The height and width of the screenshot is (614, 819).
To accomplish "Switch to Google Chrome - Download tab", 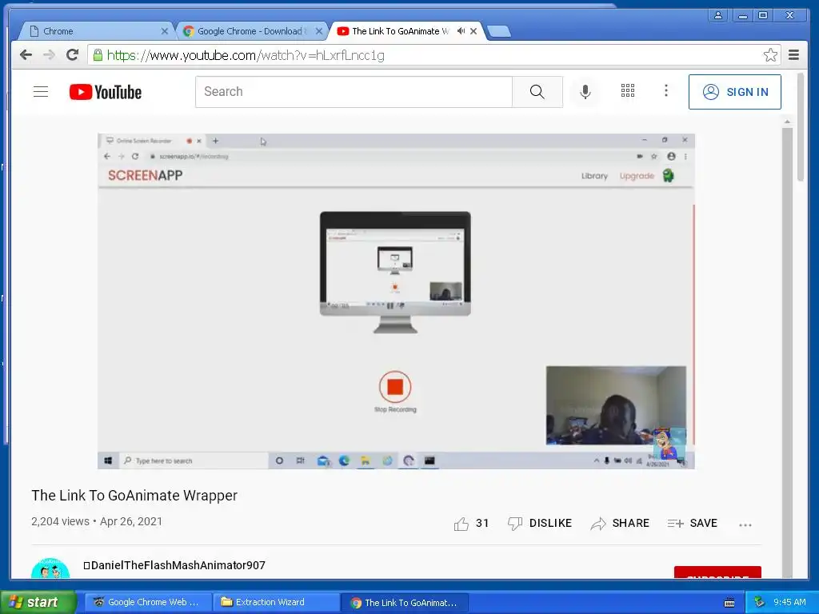I will coord(250,31).
